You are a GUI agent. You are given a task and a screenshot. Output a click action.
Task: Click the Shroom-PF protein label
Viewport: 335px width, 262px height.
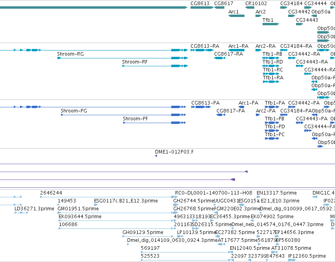[x=135, y=119]
